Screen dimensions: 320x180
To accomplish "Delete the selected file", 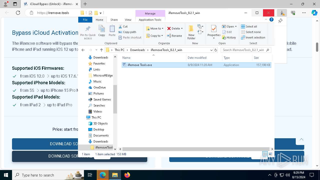I will [x=173, y=28].
